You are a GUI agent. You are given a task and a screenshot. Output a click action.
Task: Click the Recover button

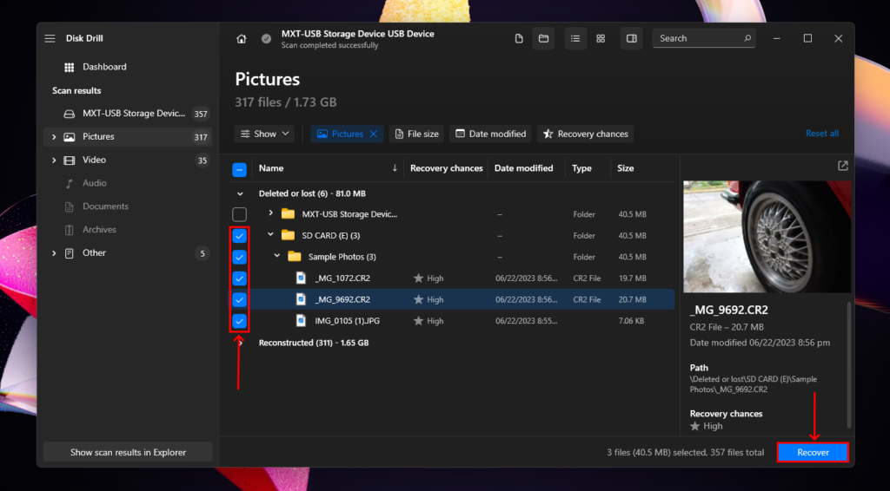pyautogui.click(x=813, y=452)
